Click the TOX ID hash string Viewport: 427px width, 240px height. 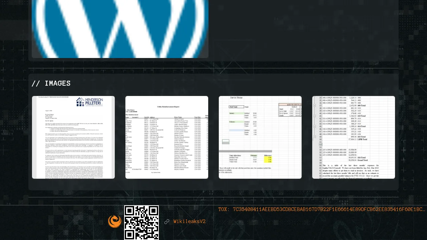click(x=329, y=209)
